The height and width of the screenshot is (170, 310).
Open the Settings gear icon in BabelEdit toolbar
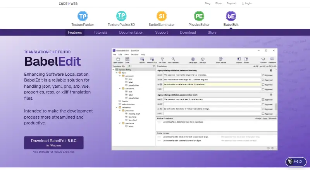pos(202,59)
